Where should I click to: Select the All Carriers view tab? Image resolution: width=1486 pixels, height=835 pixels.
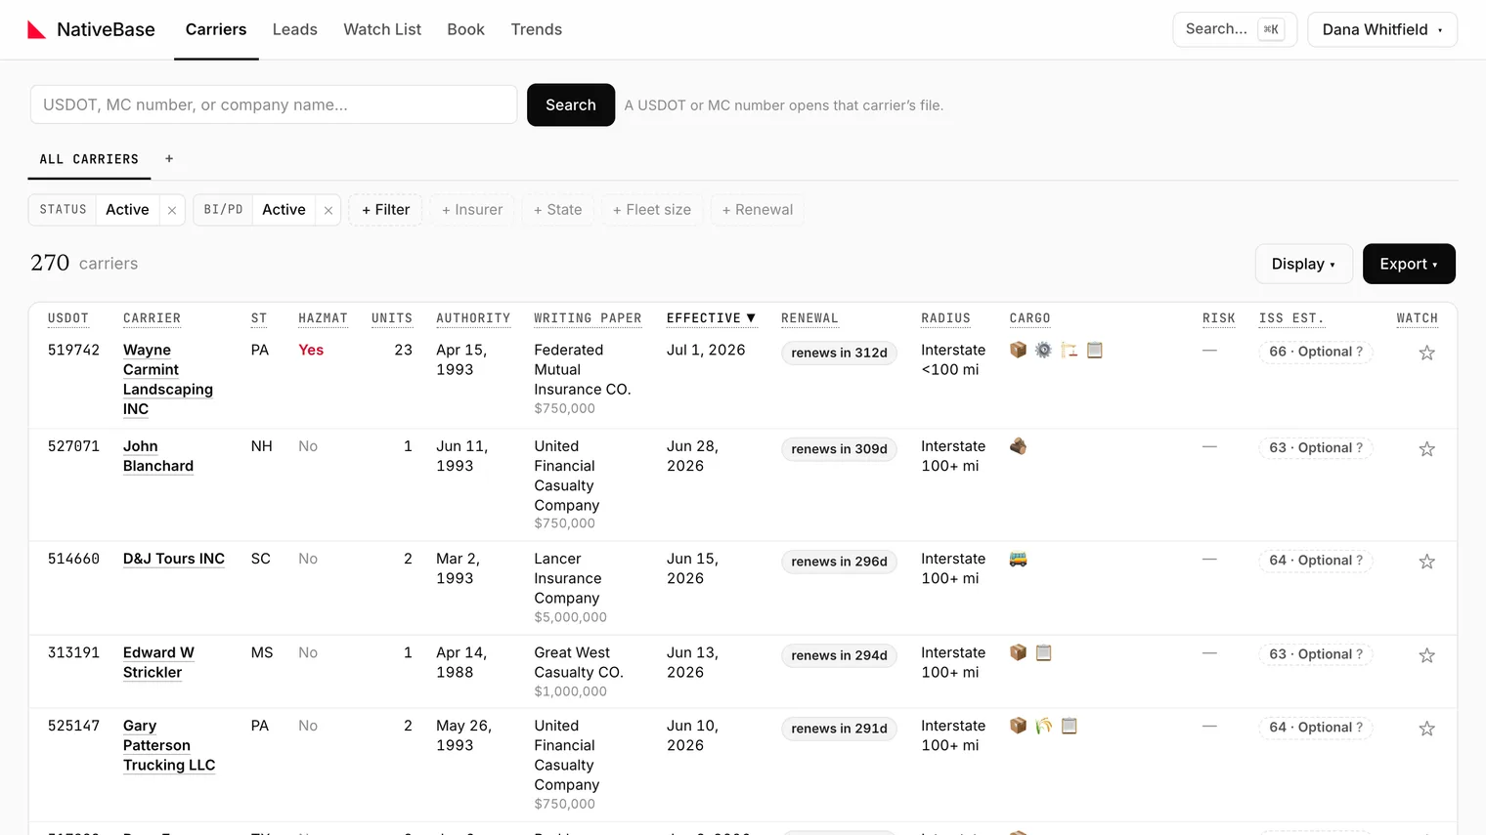[89, 159]
